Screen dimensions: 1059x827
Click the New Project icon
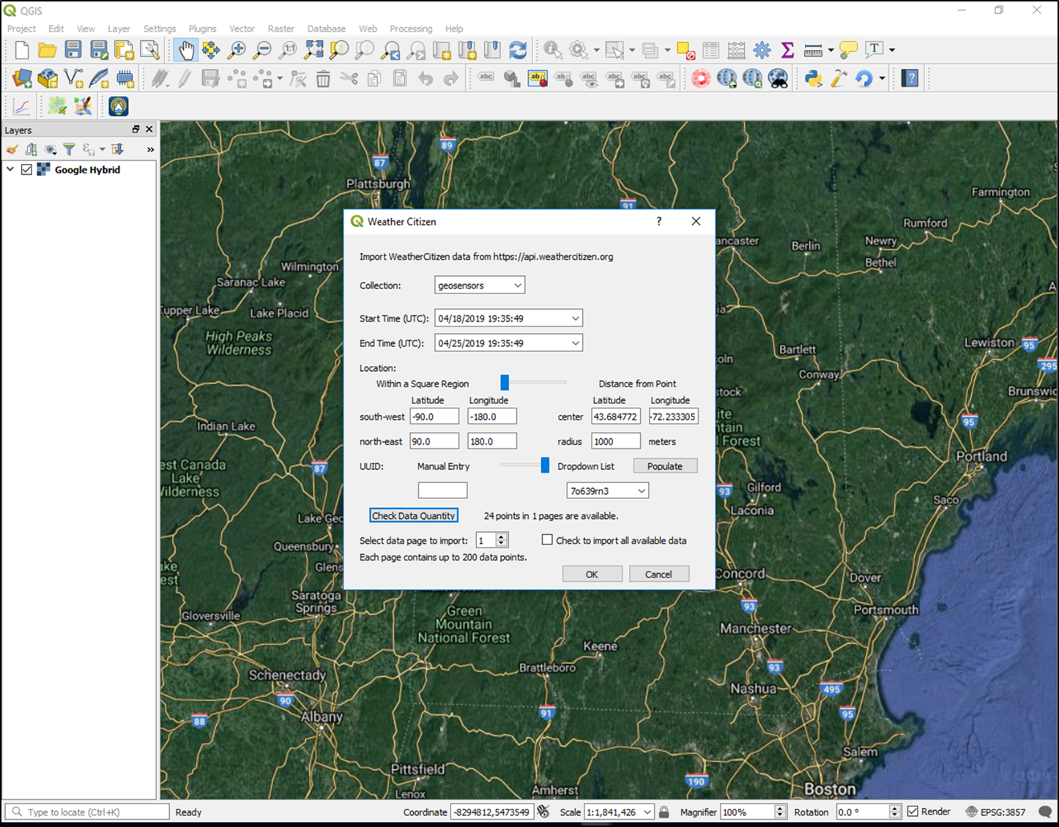22,50
